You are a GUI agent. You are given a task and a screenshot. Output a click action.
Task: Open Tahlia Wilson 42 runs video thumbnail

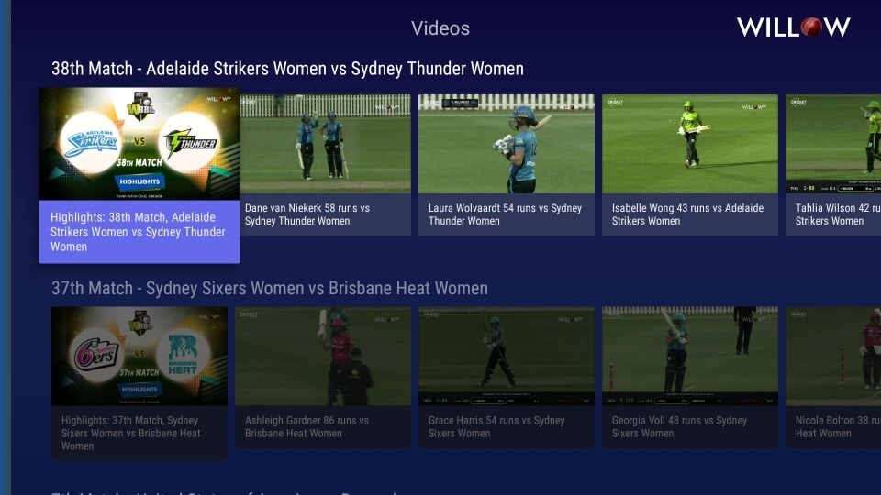[833, 144]
